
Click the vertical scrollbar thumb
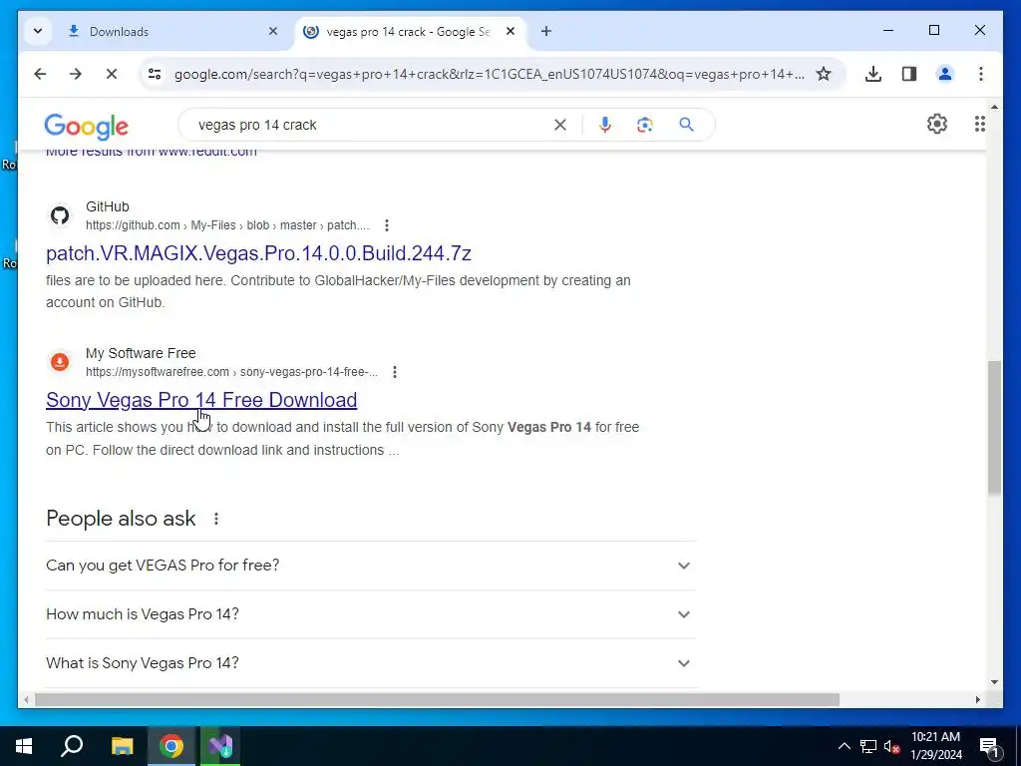(994, 429)
